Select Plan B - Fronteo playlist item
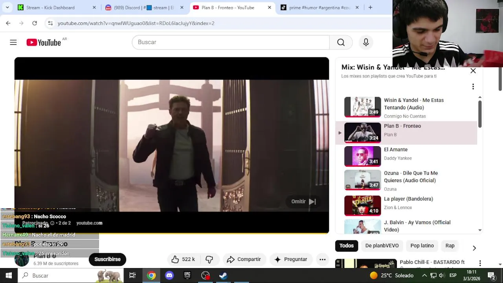 [x=406, y=133]
